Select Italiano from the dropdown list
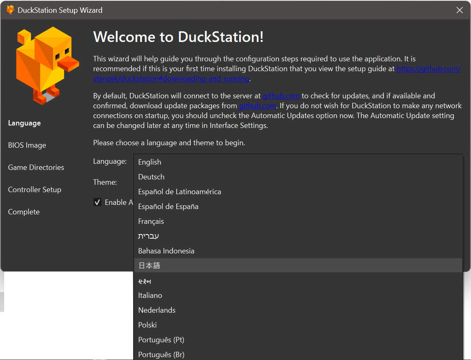 point(298,295)
